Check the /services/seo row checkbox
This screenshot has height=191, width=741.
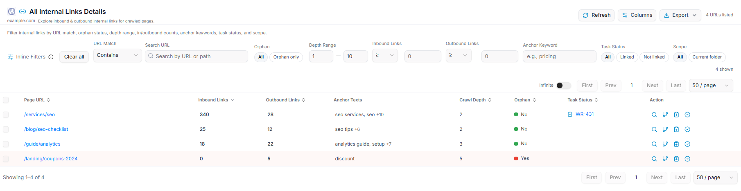(x=6, y=115)
